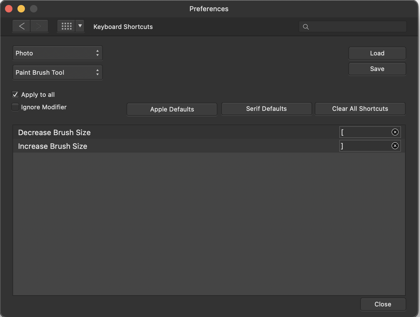Apply Apple Defaults
The width and height of the screenshot is (420, 317).
tap(172, 109)
